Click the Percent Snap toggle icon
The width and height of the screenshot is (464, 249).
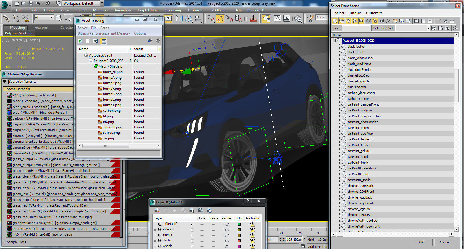point(230,19)
